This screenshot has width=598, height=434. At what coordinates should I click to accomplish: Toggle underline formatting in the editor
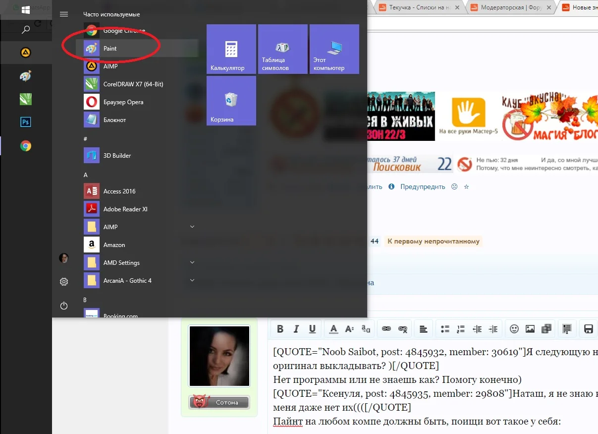pos(312,328)
